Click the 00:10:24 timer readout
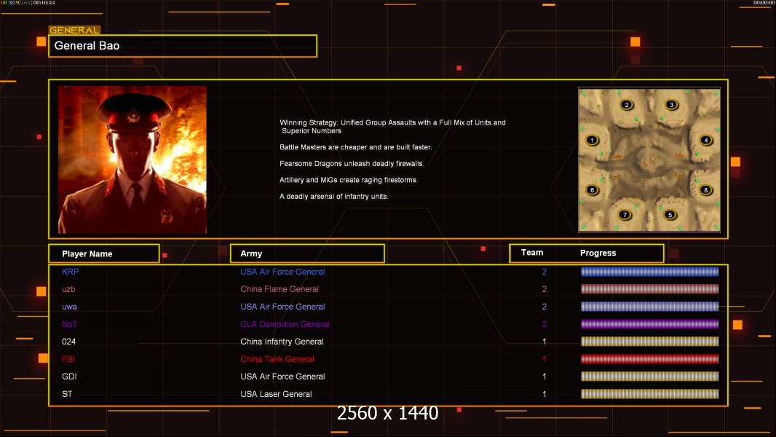This screenshot has width=776, height=437. coord(44,2)
